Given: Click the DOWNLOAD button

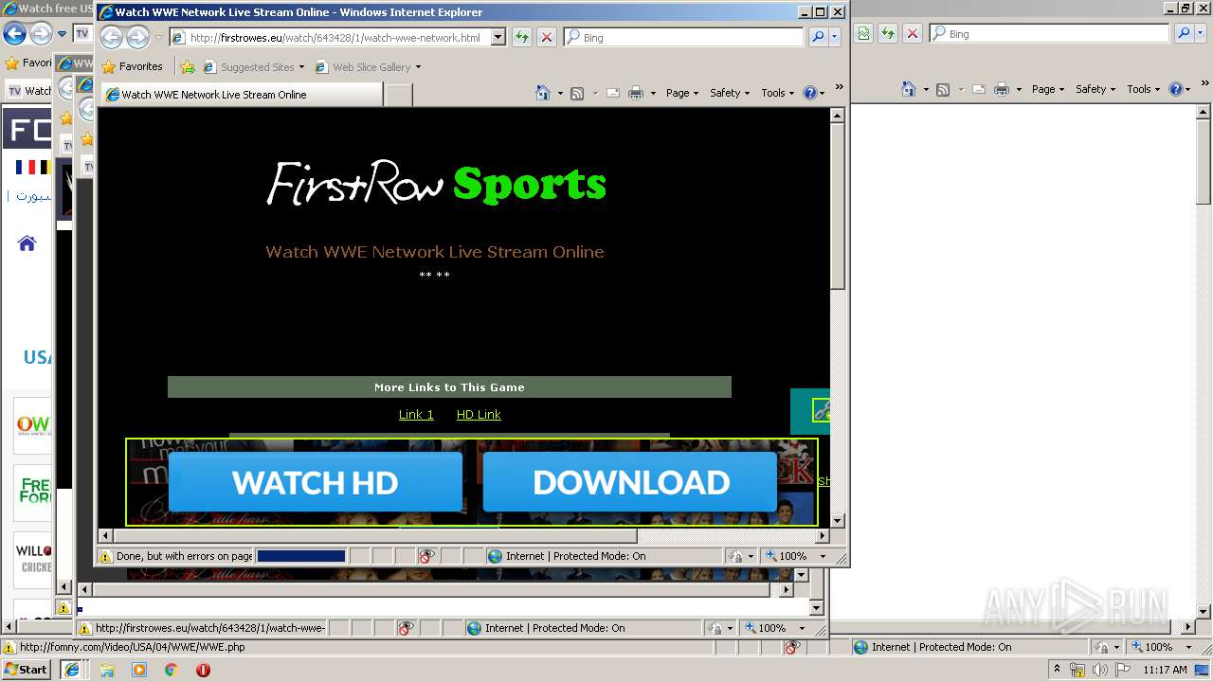Looking at the screenshot, I should pyautogui.click(x=630, y=482).
